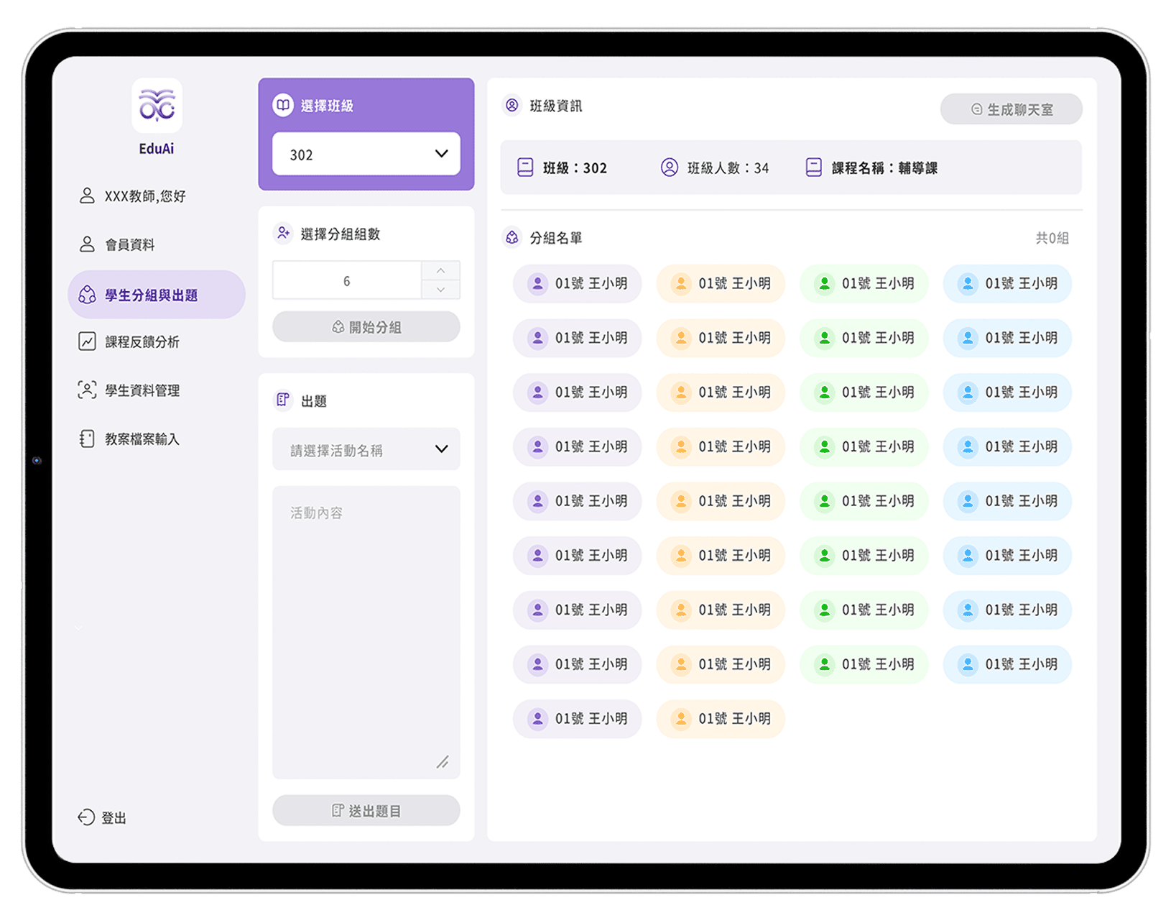Click the person icon beside 班級資訊
The width and height of the screenshot is (1171, 923).
(512, 106)
